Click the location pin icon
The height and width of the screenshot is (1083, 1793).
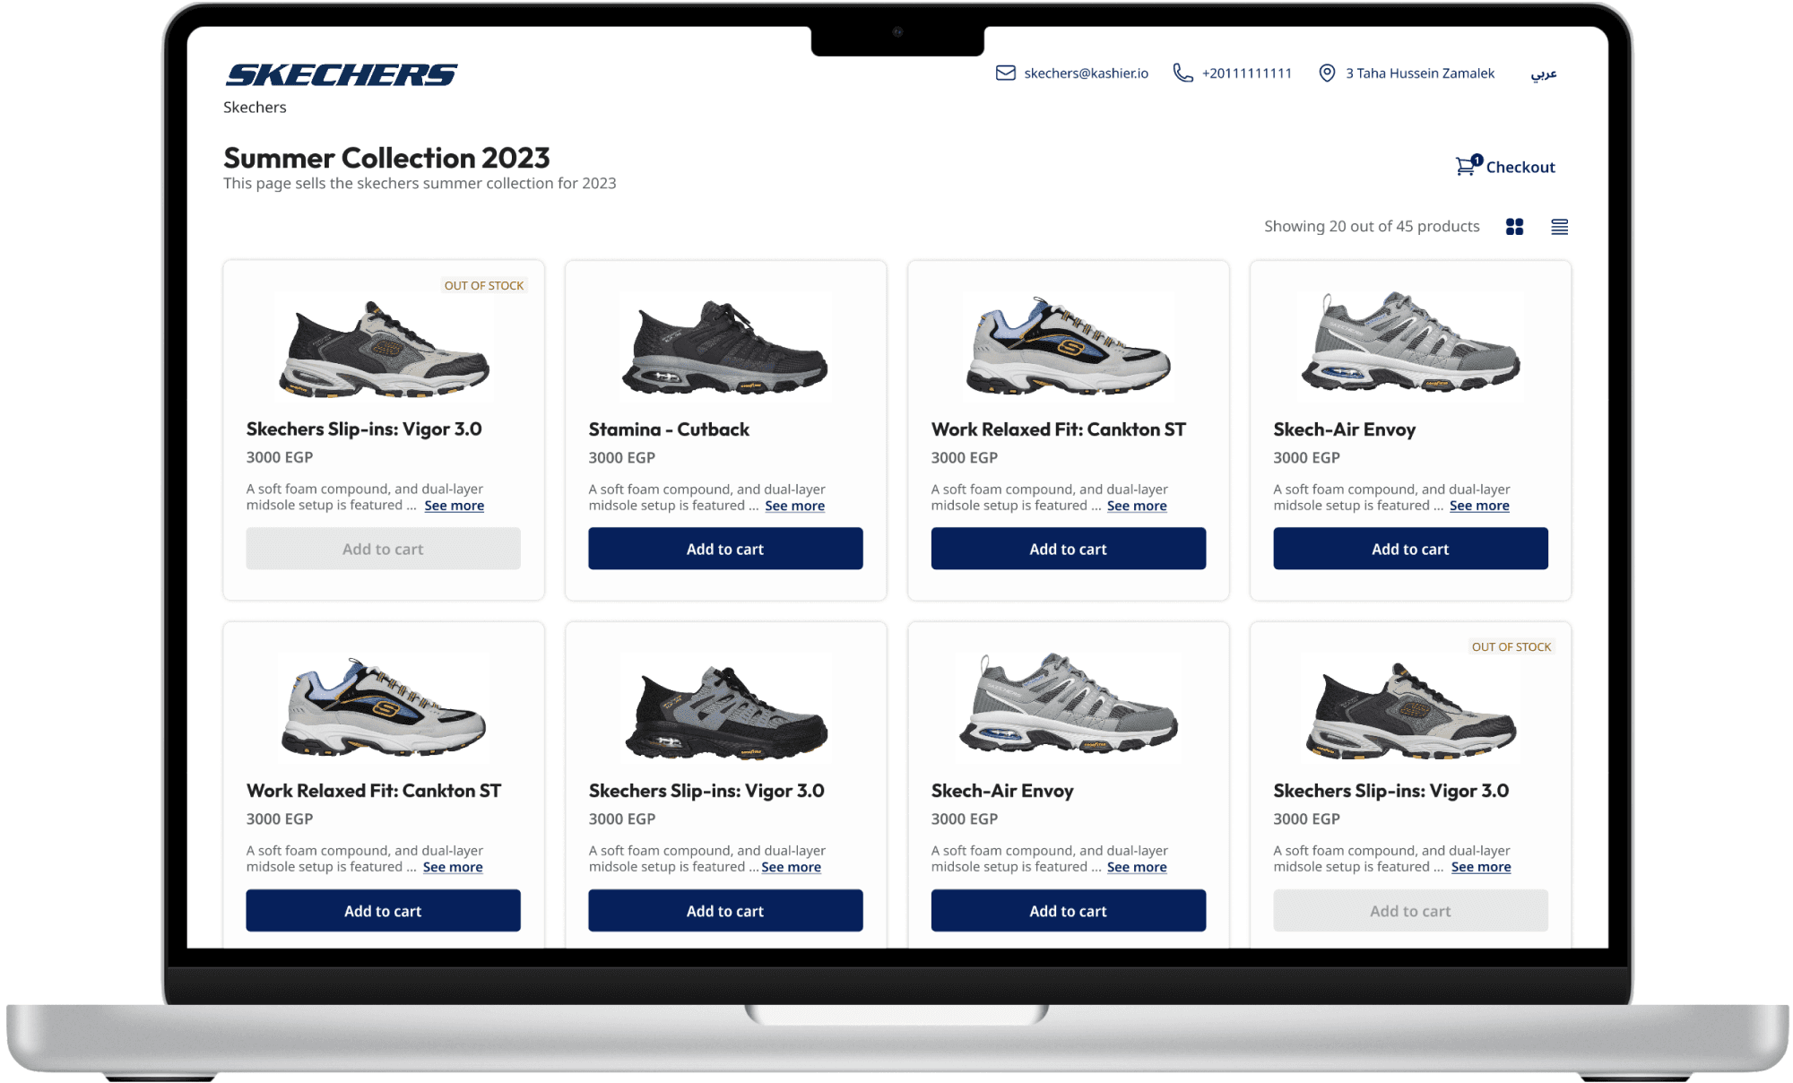click(1327, 73)
